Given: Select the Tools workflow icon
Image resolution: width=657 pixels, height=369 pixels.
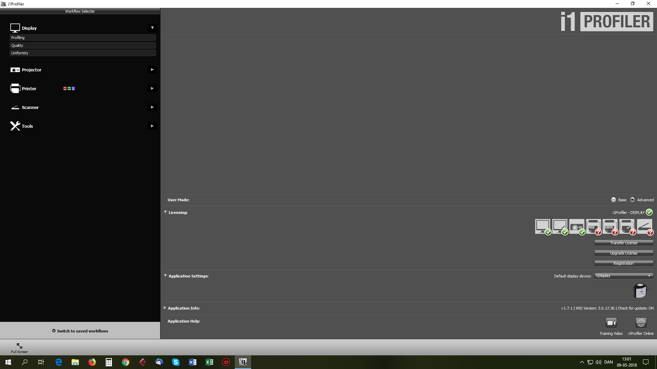Looking at the screenshot, I should [15, 126].
